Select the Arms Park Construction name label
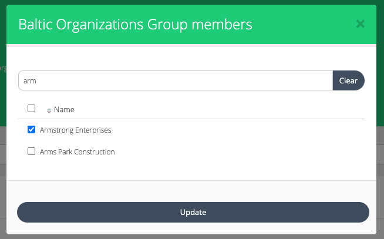The width and height of the screenshot is (384, 239). tap(77, 152)
